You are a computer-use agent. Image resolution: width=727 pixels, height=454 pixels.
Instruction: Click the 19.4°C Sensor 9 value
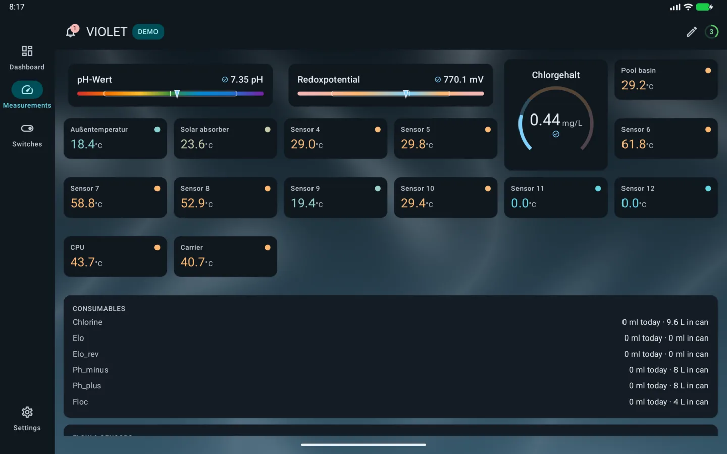coord(306,203)
